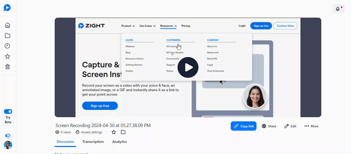Open the Zight logo at top left
The height and width of the screenshot is (154, 351).
pyautogui.click(x=7, y=8)
